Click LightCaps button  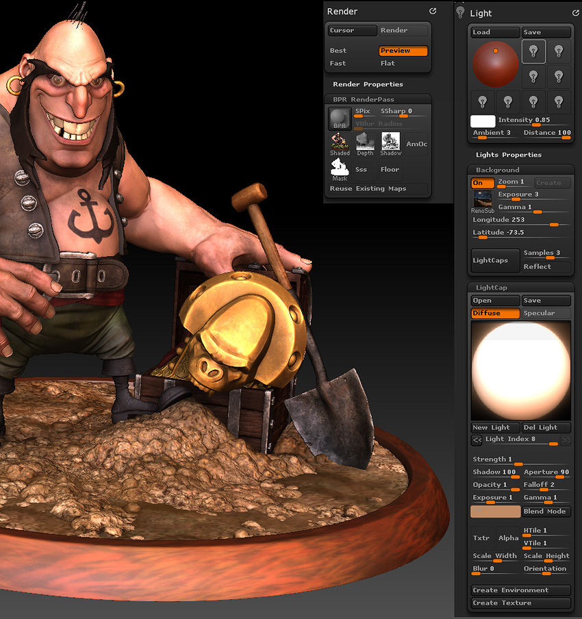[495, 261]
